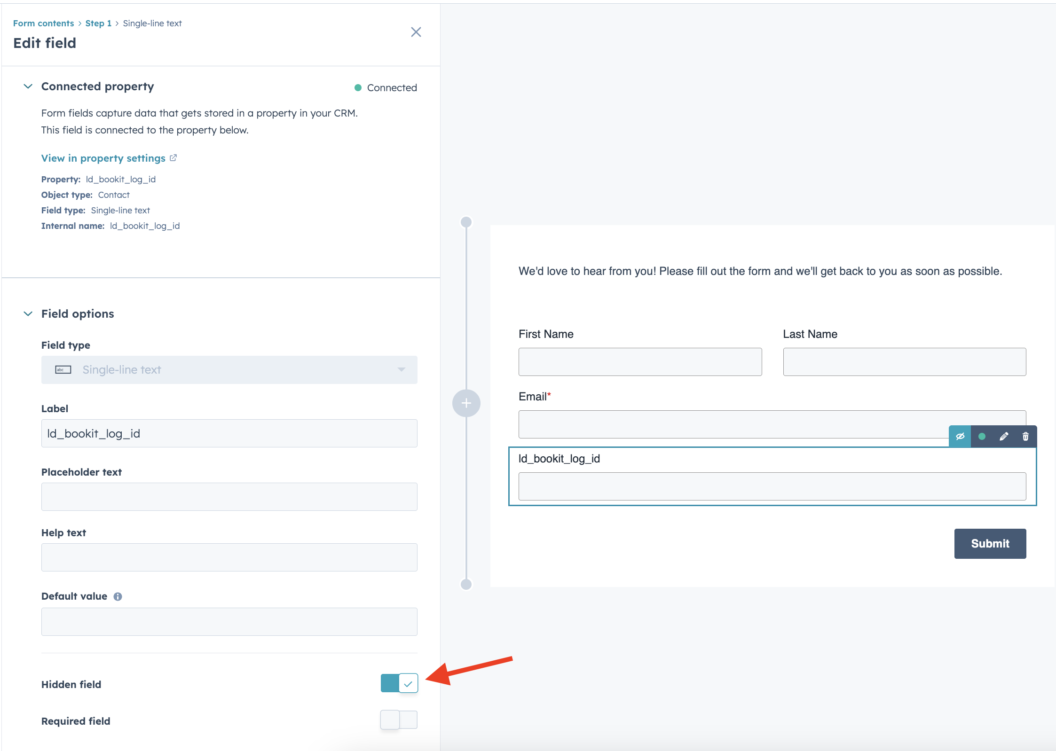Close the Edit field panel
This screenshot has height=751, width=1056.
click(x=416, y=32)
